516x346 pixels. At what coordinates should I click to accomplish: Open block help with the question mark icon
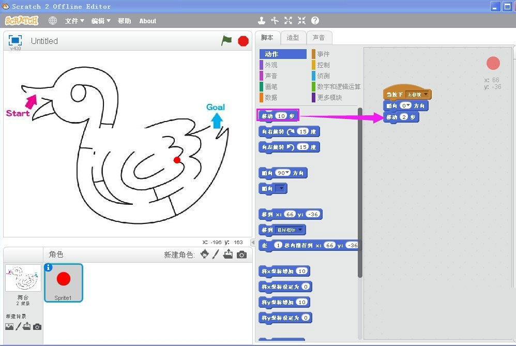pyautogui.click(x=315, y=21)
